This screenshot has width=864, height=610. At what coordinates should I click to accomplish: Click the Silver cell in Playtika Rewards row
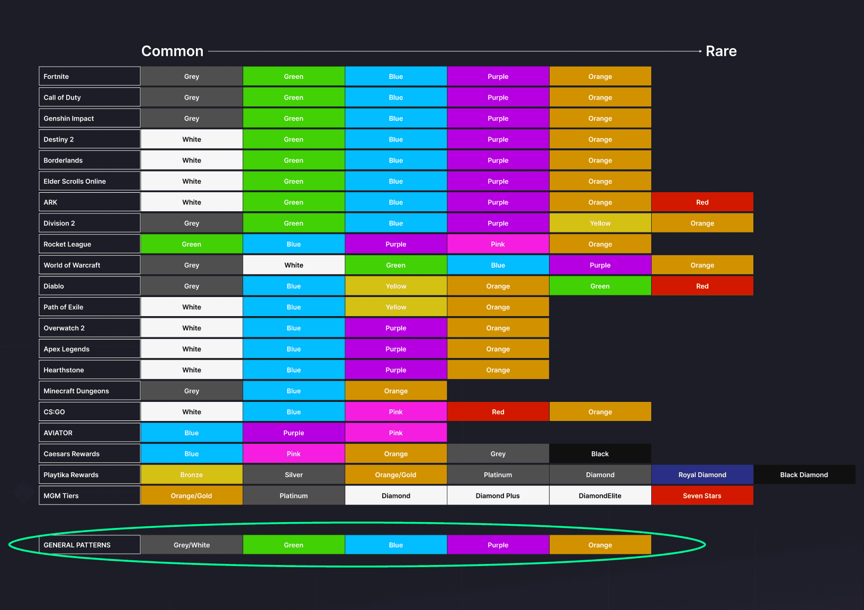[294, 475]
